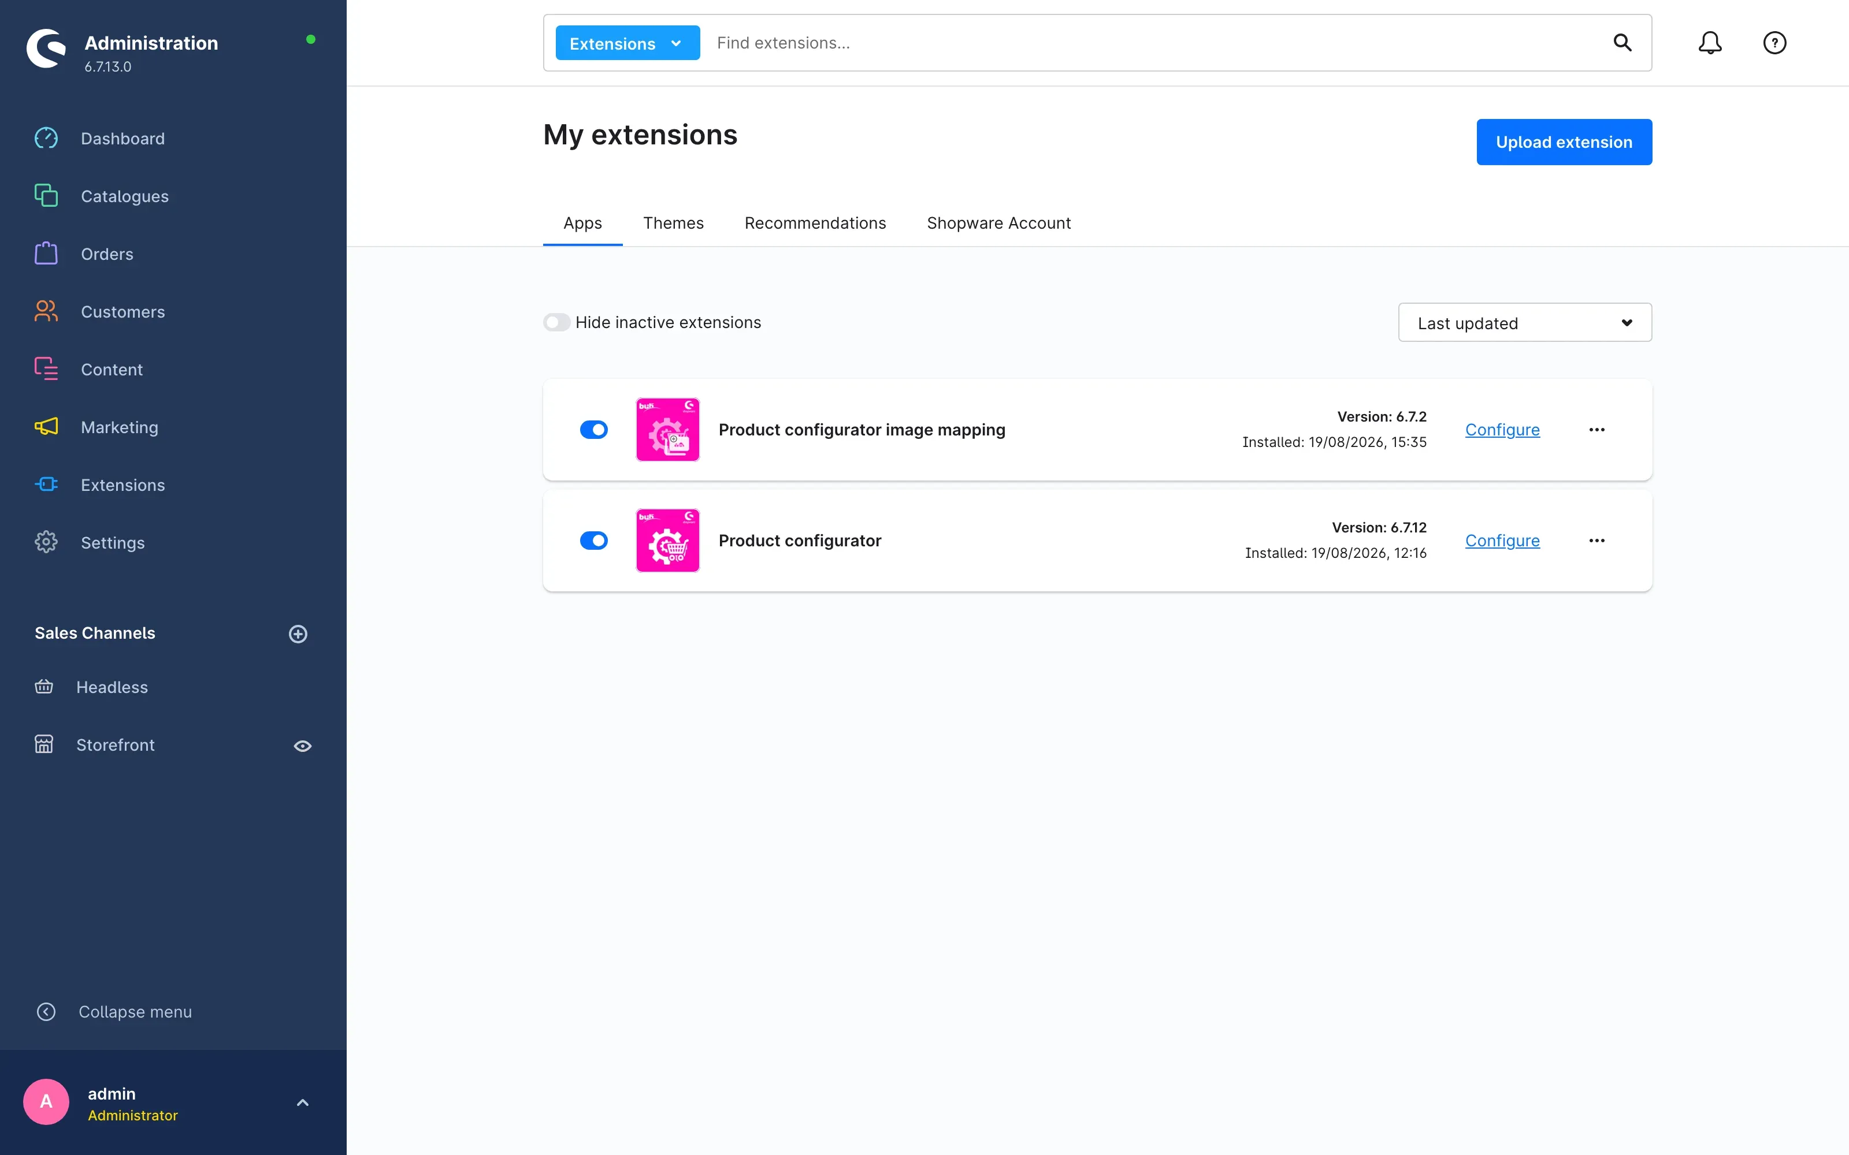Screen dimensions: 1849x1155
Task: Click the Product configurator title text
Action: tap(800, 540)
